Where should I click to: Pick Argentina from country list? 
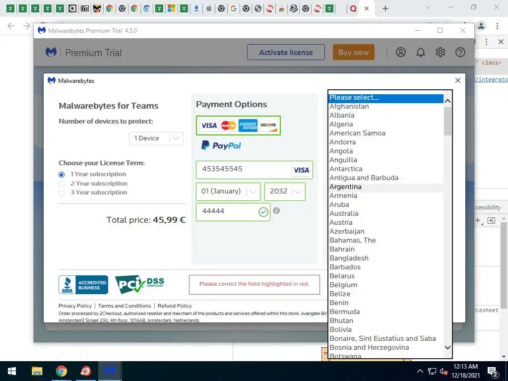point(386,187)
